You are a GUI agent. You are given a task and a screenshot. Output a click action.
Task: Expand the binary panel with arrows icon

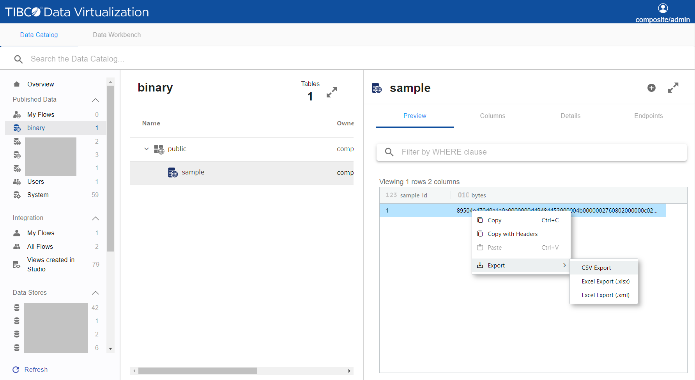(x=332, y=93)
